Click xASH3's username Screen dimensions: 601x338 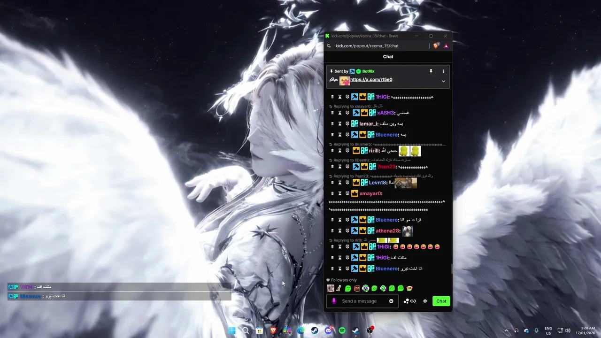[x=385, y=113]
